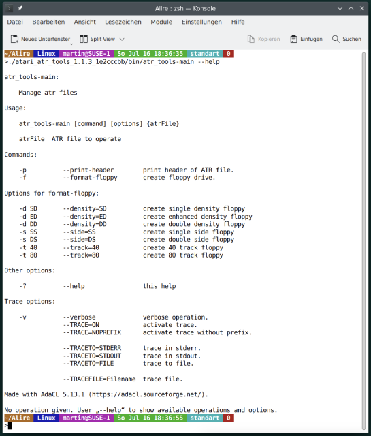
Task: Open the Lesezeichen menu
Action: 123,22
